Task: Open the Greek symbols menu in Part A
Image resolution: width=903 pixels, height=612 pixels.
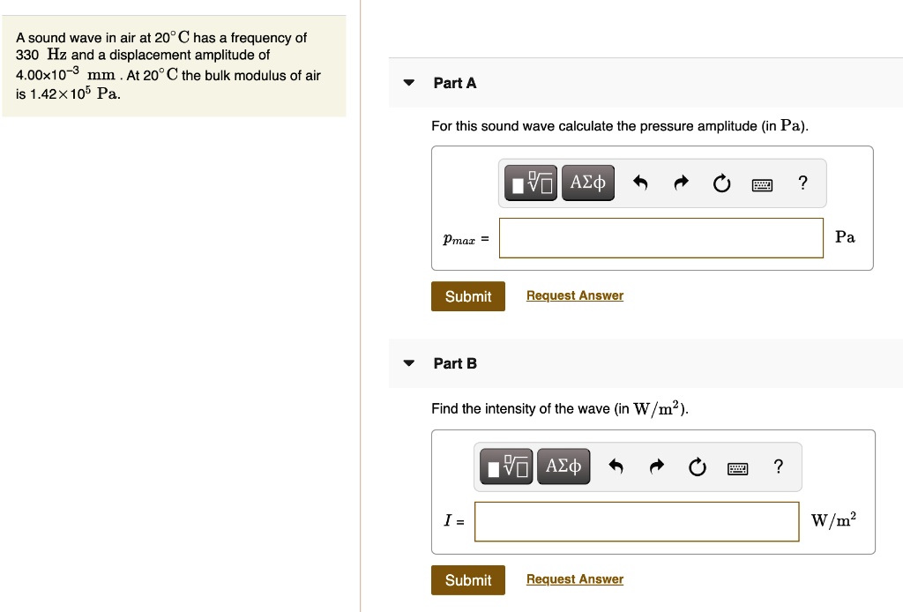Action: (x=588, y=183)
